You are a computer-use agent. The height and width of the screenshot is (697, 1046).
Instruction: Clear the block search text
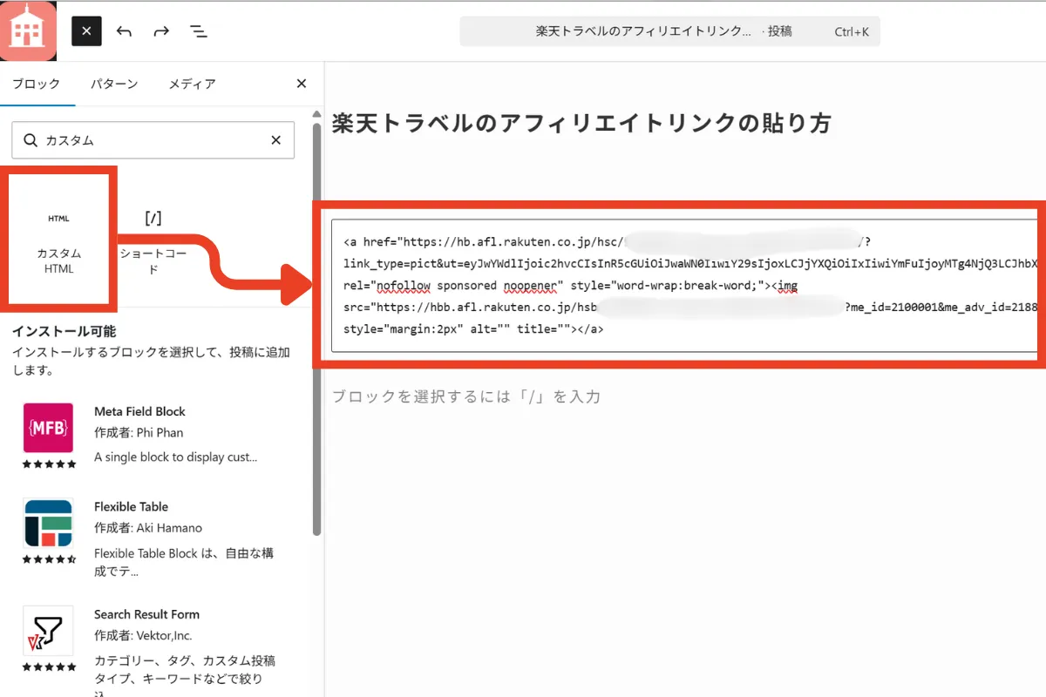(x=276, y=140)
